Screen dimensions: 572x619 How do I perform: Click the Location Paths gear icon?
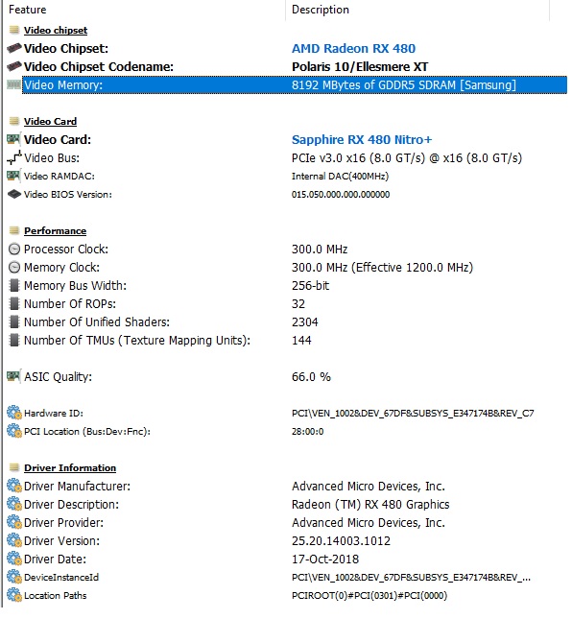click(14, 595)
